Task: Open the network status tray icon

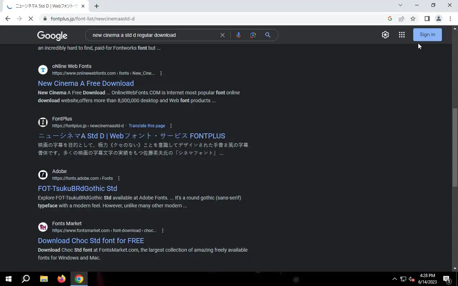Action: point(403,279)
